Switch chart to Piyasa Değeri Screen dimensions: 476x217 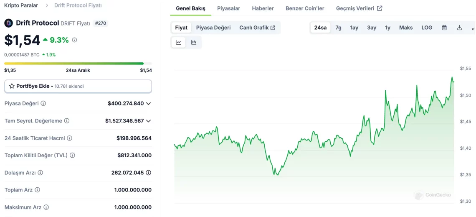point(213,28)
